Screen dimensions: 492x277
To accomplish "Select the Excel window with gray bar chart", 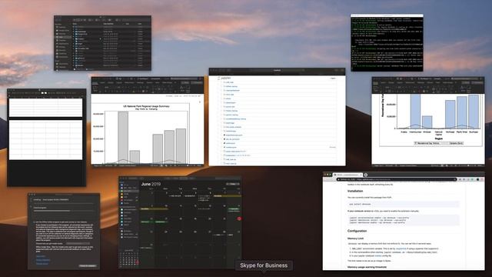I will pos(148,122).
